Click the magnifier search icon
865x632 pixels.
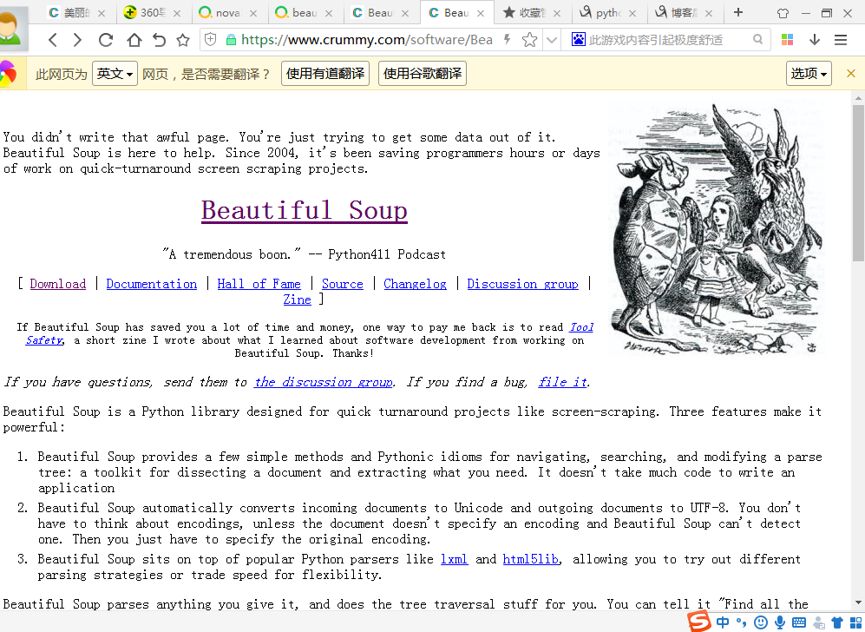click(758, 39)
